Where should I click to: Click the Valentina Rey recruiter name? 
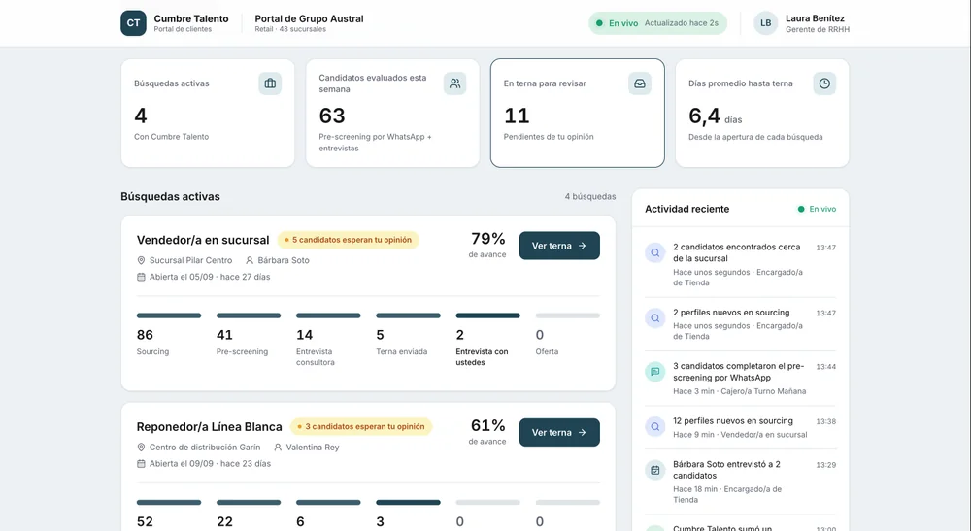click(x=312, y=448)
